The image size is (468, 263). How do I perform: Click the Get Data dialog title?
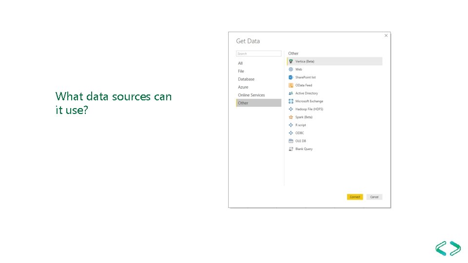point(248,41)
